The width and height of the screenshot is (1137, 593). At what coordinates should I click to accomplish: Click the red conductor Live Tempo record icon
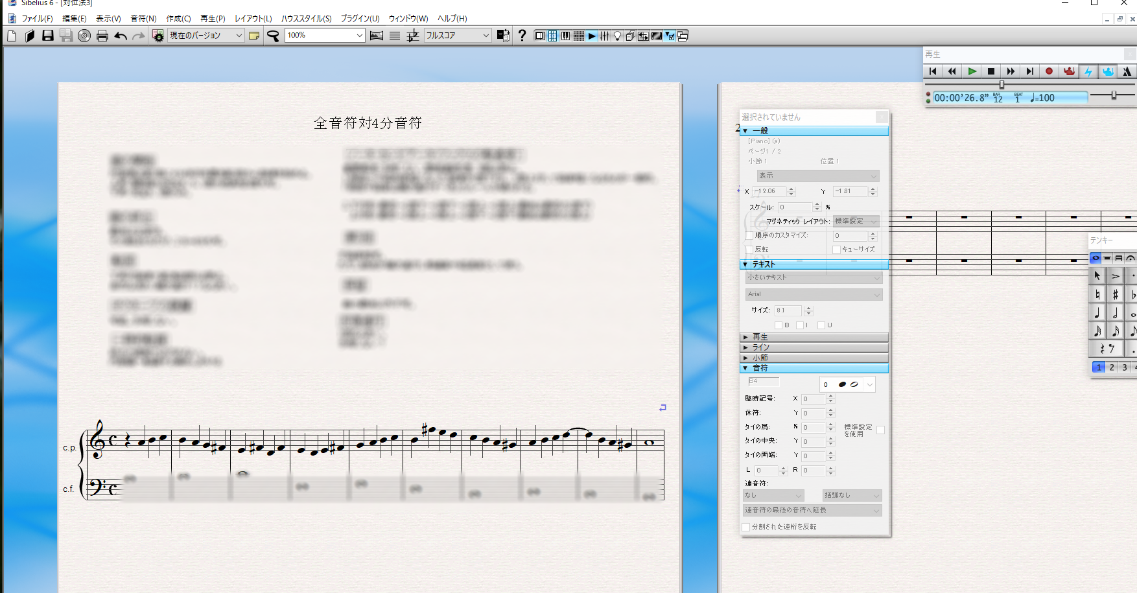1069,71
